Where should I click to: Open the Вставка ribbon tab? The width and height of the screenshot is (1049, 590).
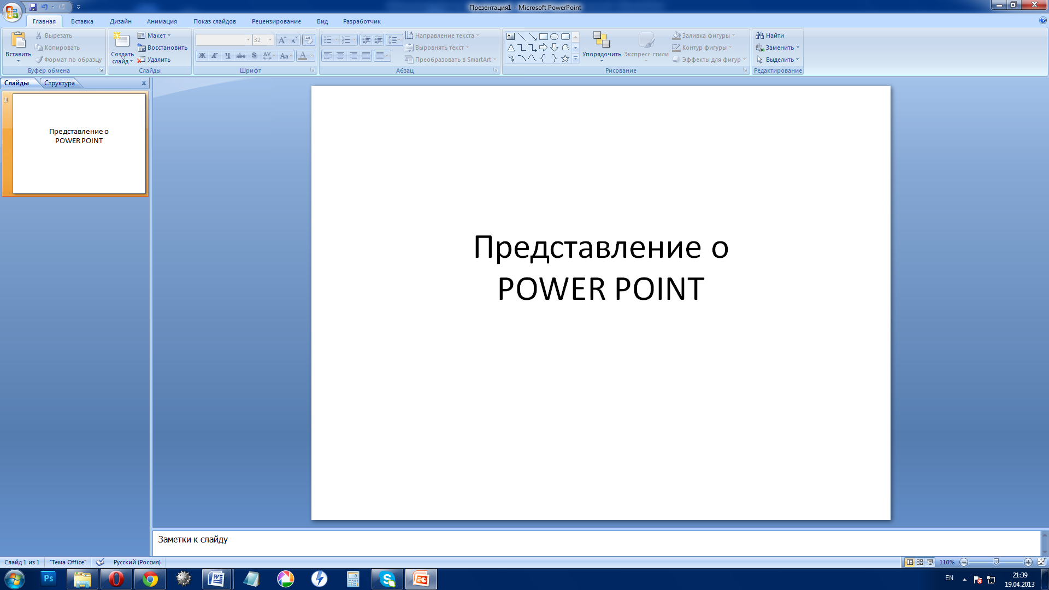pos(82,21)
